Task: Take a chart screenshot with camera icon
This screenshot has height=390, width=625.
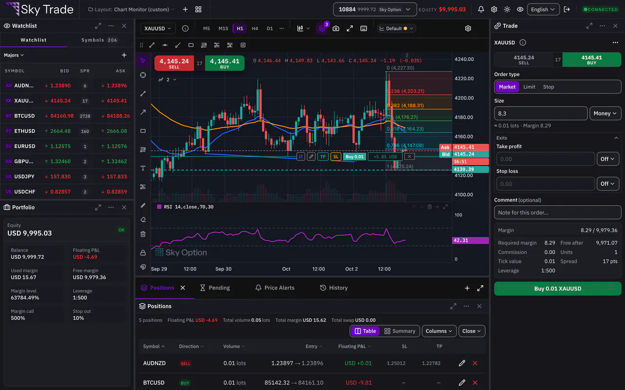Action: click(x=336, y=29)
